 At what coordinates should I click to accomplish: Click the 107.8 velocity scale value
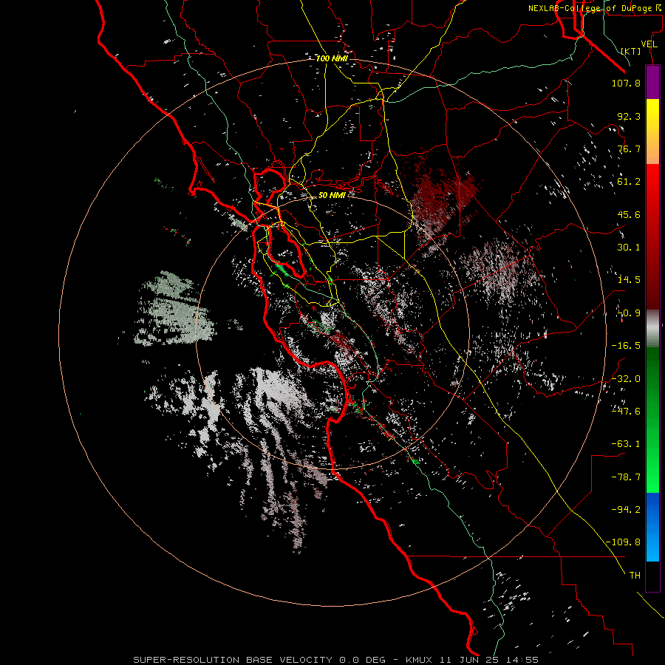coord(626,83)
